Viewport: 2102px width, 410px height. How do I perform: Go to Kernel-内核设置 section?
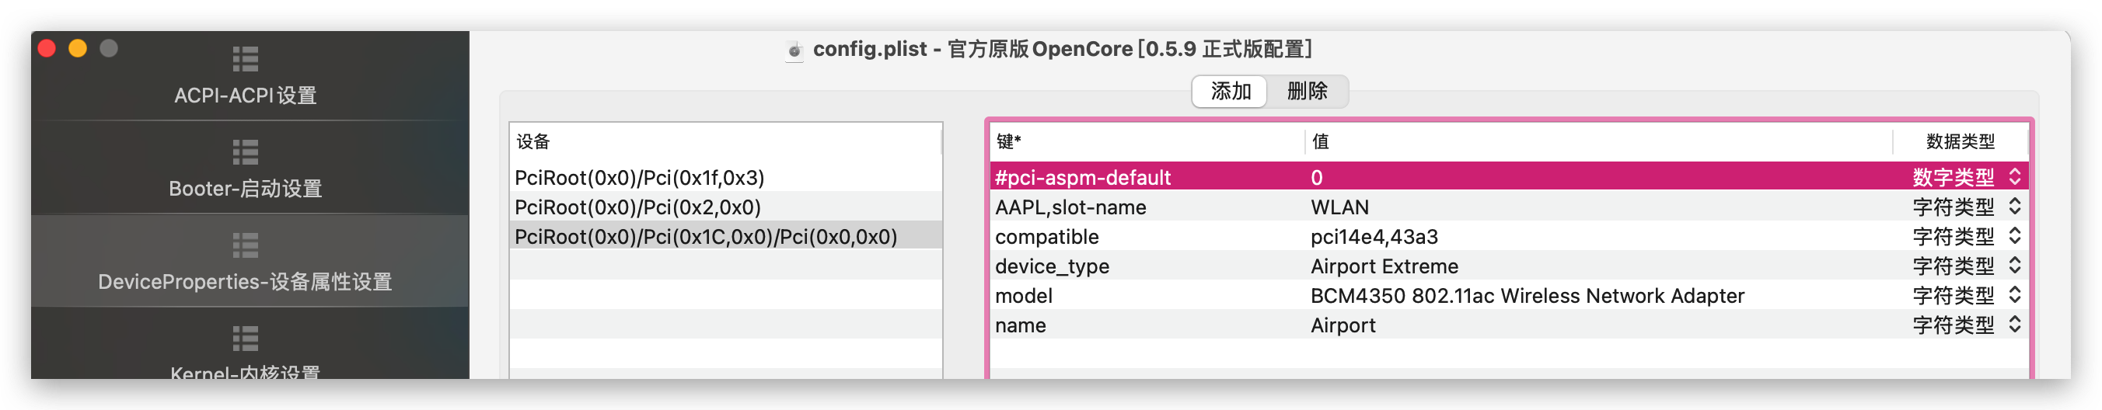point(246,373)
